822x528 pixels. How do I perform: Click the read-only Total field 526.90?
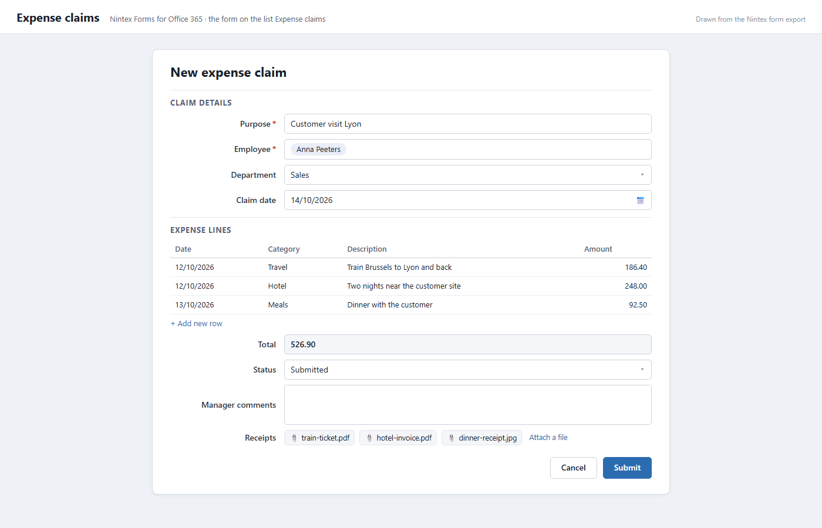[x=468, y=344]
